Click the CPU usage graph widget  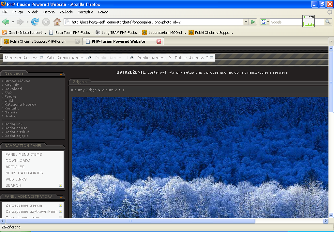(309, 21)
